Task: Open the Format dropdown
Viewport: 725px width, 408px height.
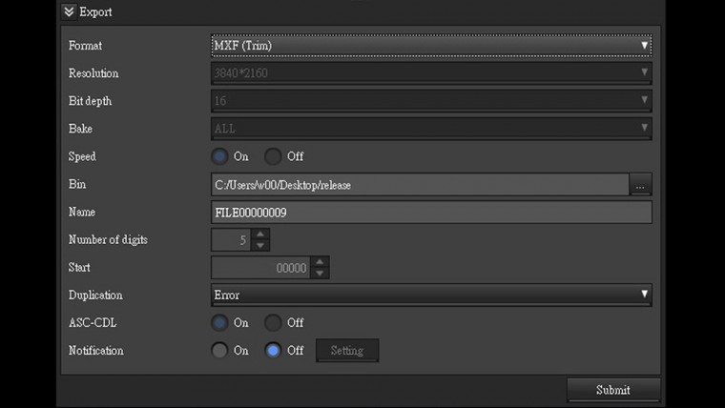Action: 430,46
